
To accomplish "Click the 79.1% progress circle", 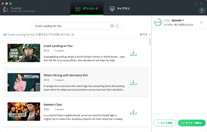I will (158, 22).
